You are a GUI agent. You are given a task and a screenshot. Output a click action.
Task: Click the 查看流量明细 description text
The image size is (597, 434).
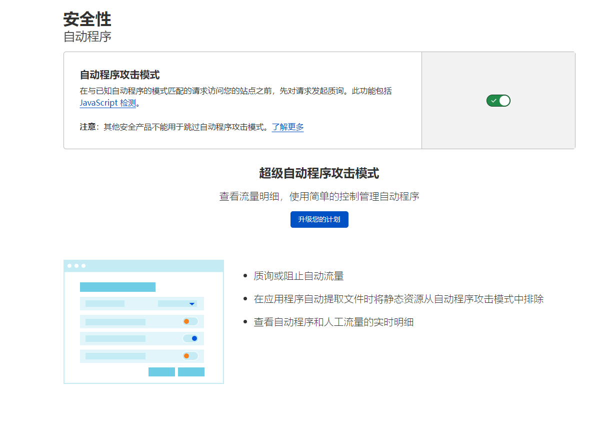tap(319, 197)
